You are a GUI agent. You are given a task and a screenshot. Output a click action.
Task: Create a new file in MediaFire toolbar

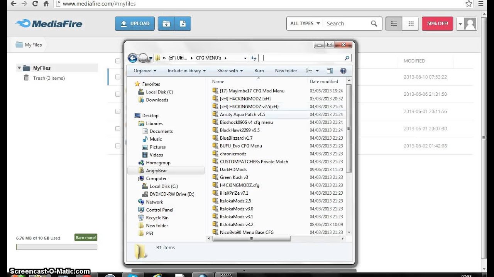(x=183, y=23)
